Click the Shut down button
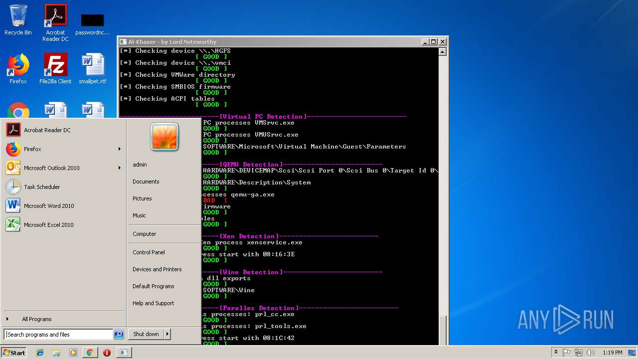 [x=146, y=334]
